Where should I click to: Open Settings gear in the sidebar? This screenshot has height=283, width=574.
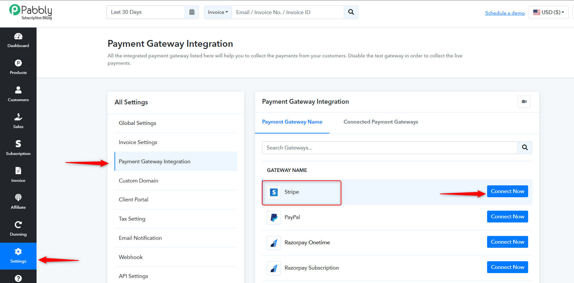18,251
